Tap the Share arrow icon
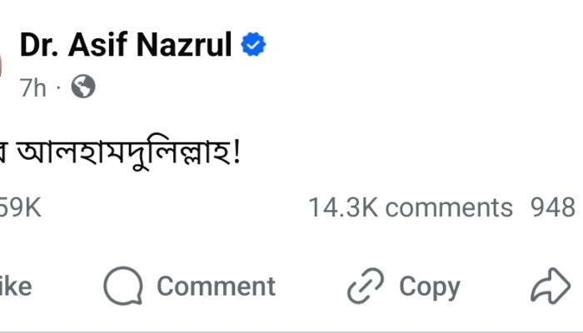Viewport: 583px width, 333px height. click(550, 287)
